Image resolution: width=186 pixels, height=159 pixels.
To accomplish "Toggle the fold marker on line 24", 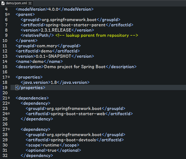I will pos(9,113).
